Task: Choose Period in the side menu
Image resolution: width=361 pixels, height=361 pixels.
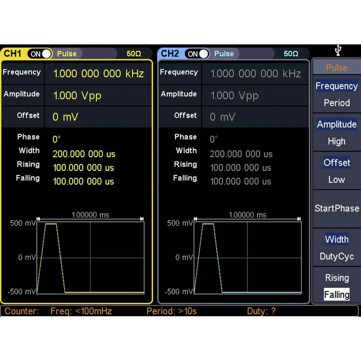Action: [336, 103]
